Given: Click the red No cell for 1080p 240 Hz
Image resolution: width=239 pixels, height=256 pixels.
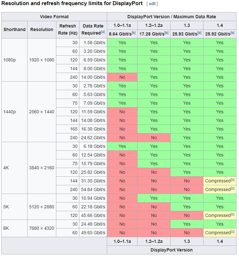Looking at the screenshot, I should (x=122, y=77).
